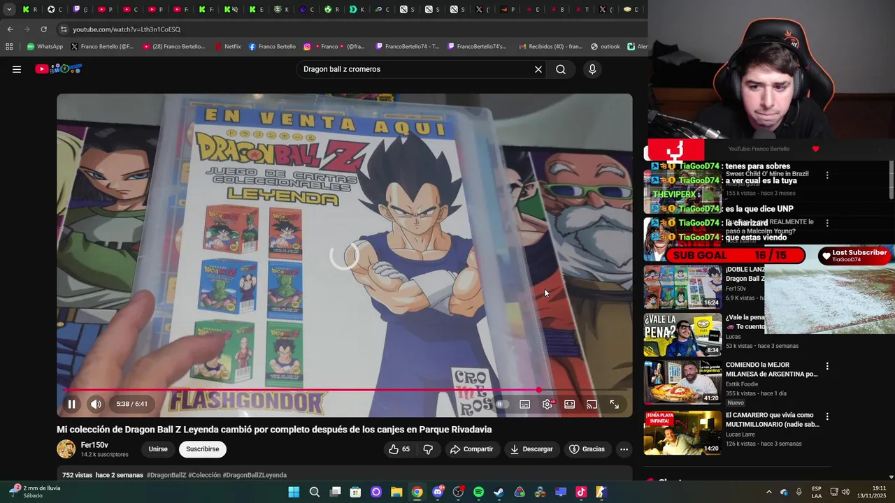The width and height of the screenshot is (895, 503).
Task: Clear the search box with the X
Action: pyautogui.click(x=538, y=69)
